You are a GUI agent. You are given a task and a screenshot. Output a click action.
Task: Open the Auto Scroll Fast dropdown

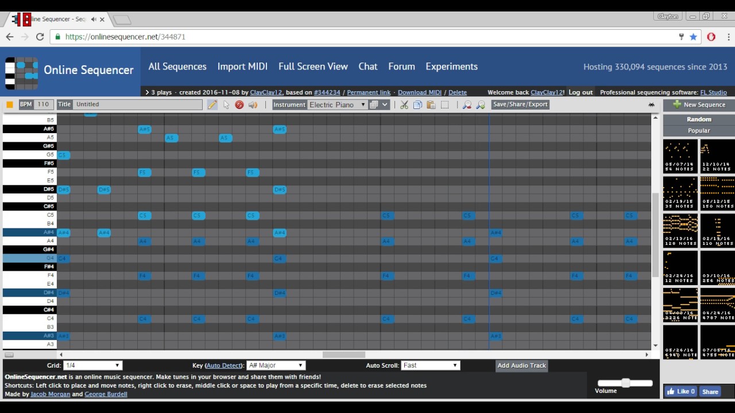430,365
